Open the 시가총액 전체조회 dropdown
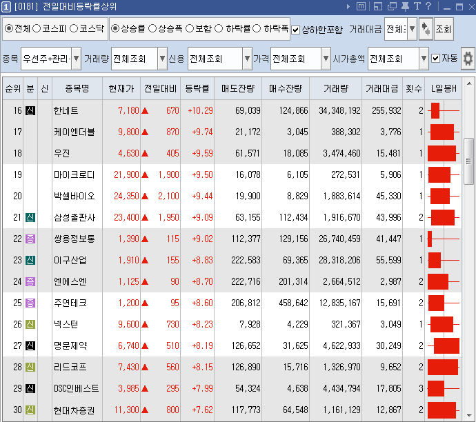This screenshot has width=476, height=422. coord(424,58)
